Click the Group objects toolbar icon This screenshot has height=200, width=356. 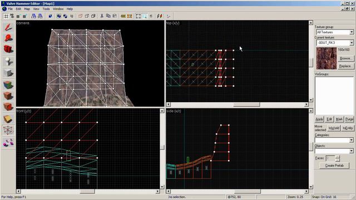click(59, 16)
